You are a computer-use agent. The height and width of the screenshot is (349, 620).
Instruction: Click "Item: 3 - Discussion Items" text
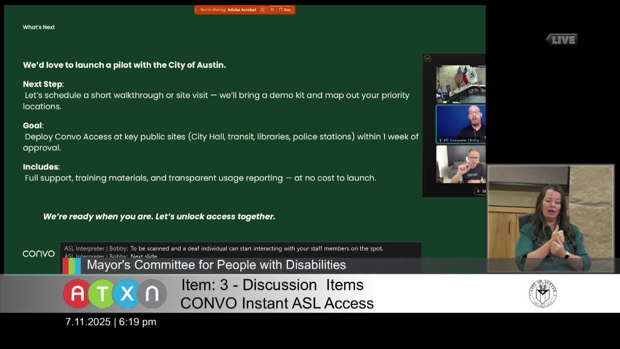pyautogui.click(x=272, y=285)
